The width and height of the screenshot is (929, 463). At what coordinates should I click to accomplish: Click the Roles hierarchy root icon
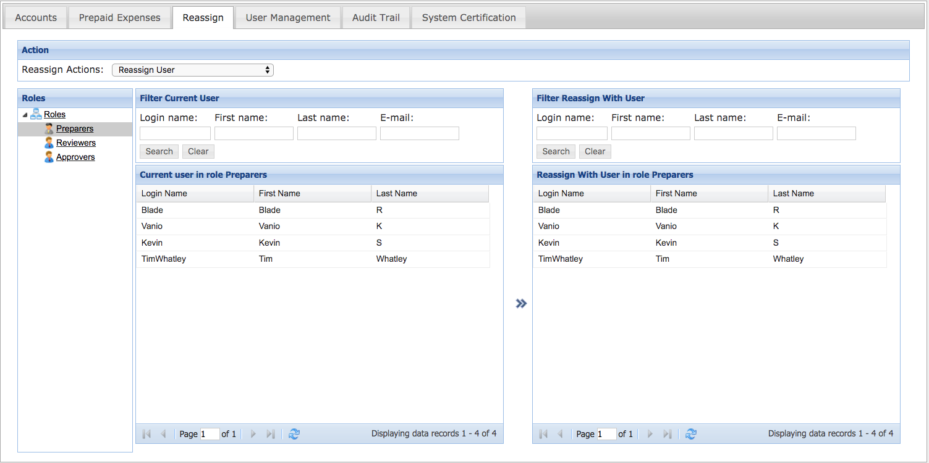point(36,114)
